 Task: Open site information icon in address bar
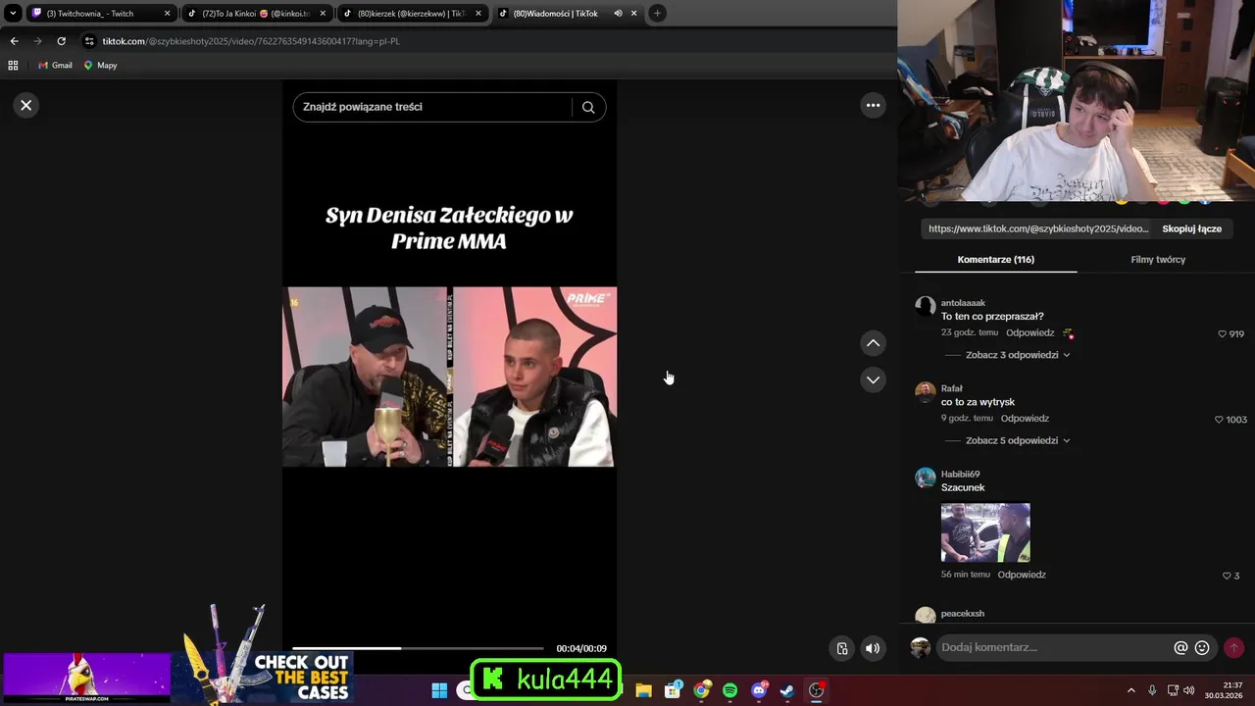coord(89,41)
